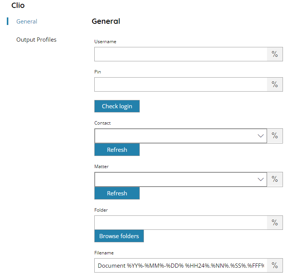Screen dimensions: 289x276
Task: Refresh the Contact list
Action: click(117, 150)
